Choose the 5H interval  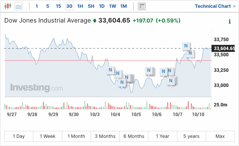(91, 6)
